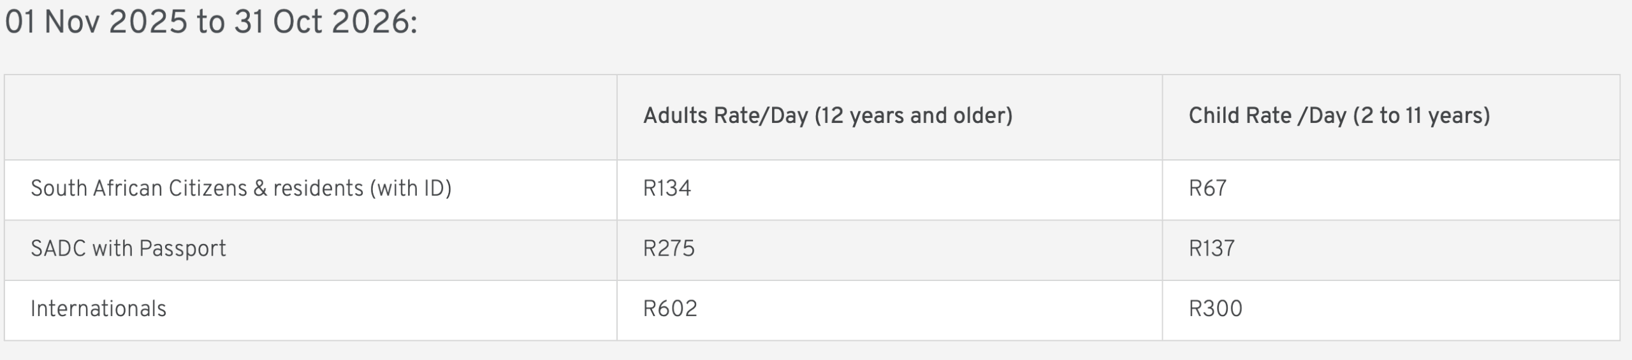This screenshot has height=360, width=1632.
Task: Click the "(12 years and older)" age note
Action: click(x=914, y=116)
